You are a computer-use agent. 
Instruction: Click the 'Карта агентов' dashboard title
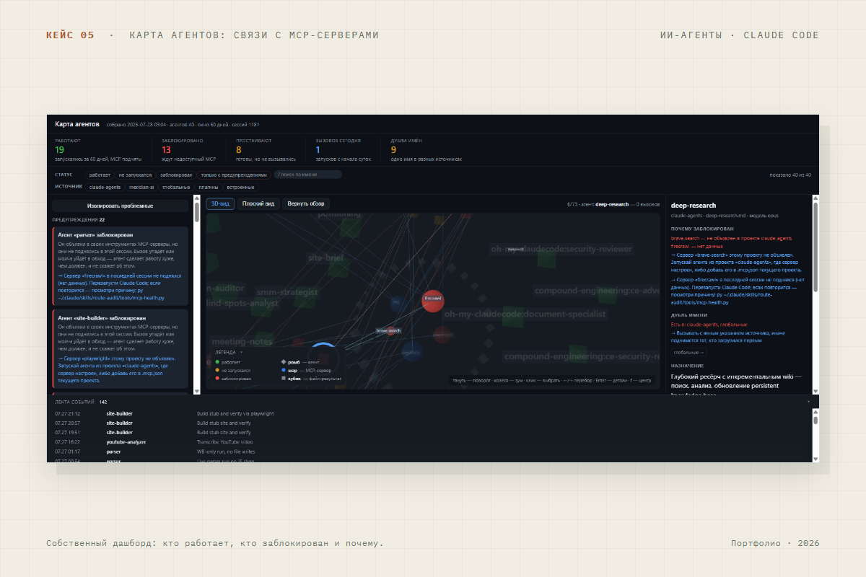click(77, 124)
